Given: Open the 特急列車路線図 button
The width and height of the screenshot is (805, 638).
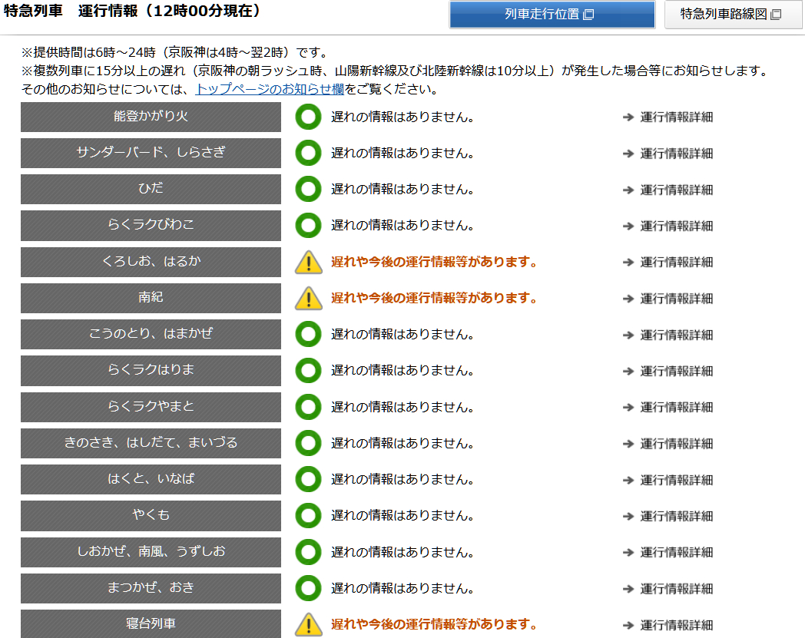Looking at the screenshot, I should [733, 15].
